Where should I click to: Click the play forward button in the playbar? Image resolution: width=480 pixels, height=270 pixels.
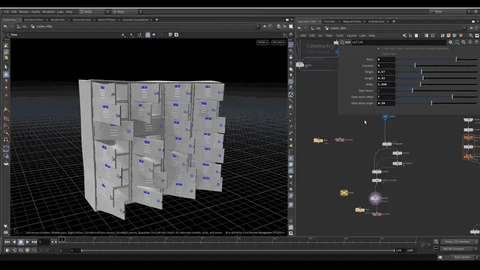27,242
